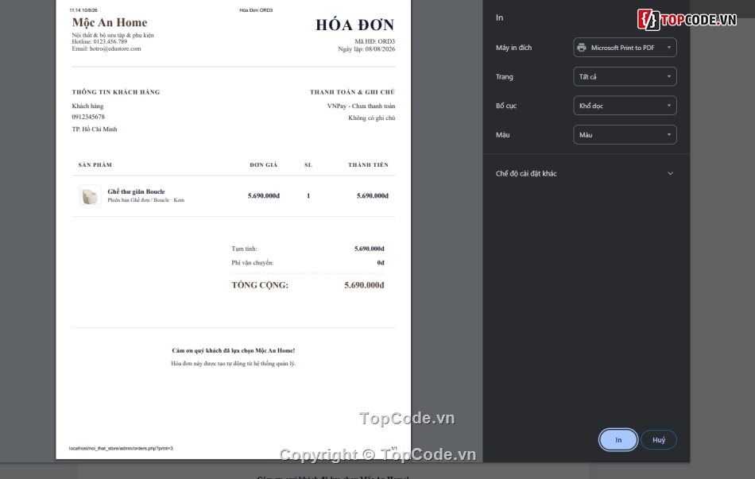The image size is (755, 479).
Task: Click the SẢN PHẨM column header
Action: point(95,164)
